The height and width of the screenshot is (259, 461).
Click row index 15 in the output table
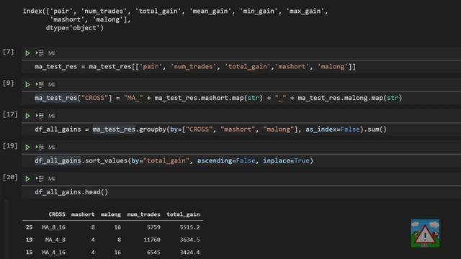[x=29, y=253]
